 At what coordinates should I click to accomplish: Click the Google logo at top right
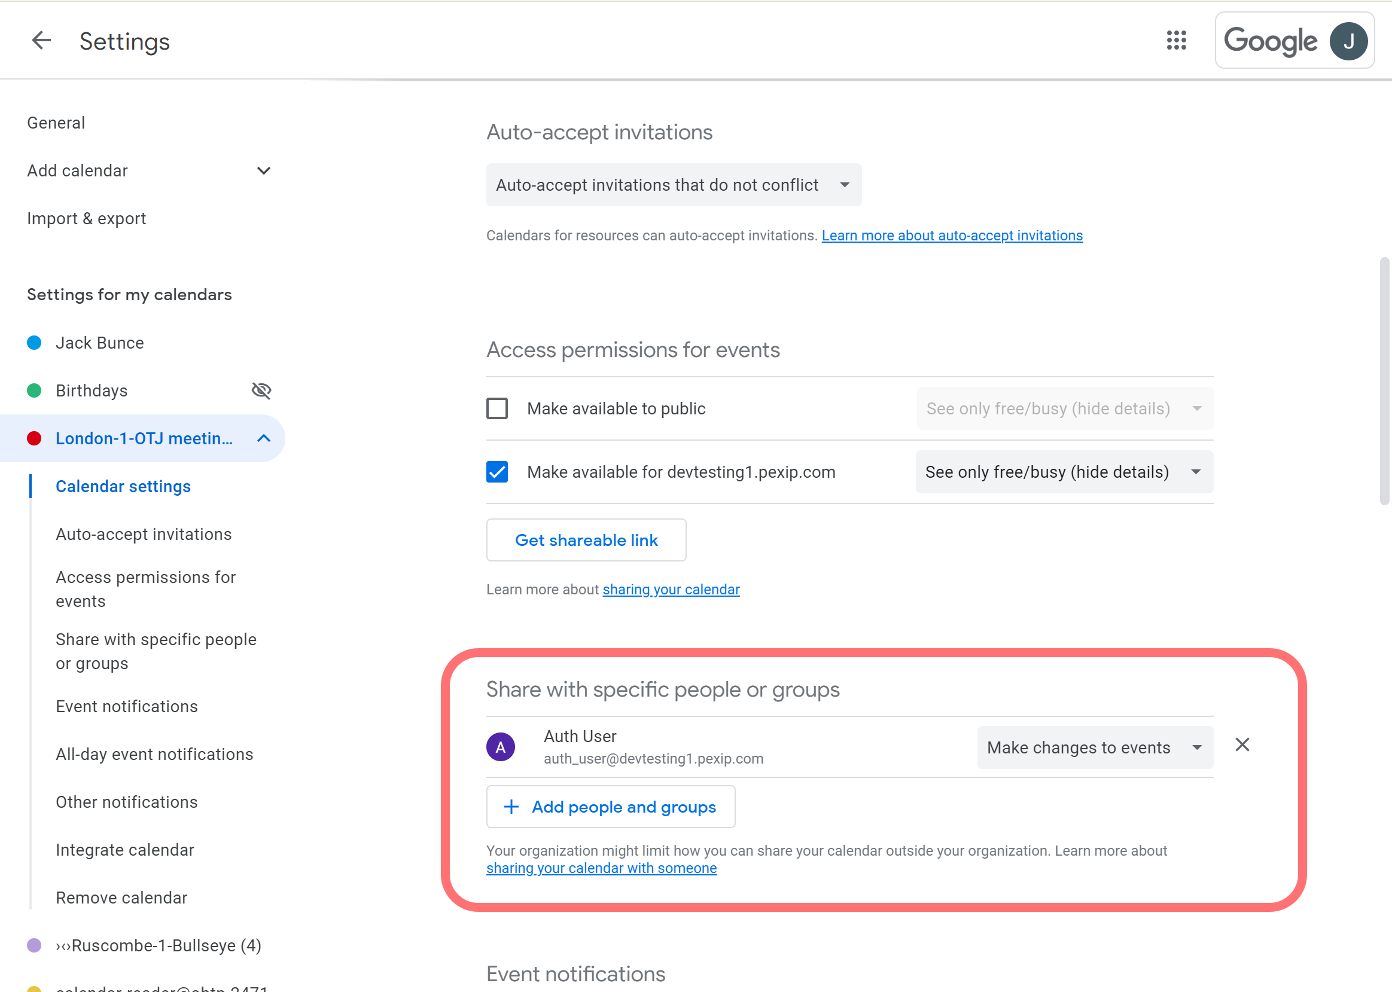point(1271,41)
